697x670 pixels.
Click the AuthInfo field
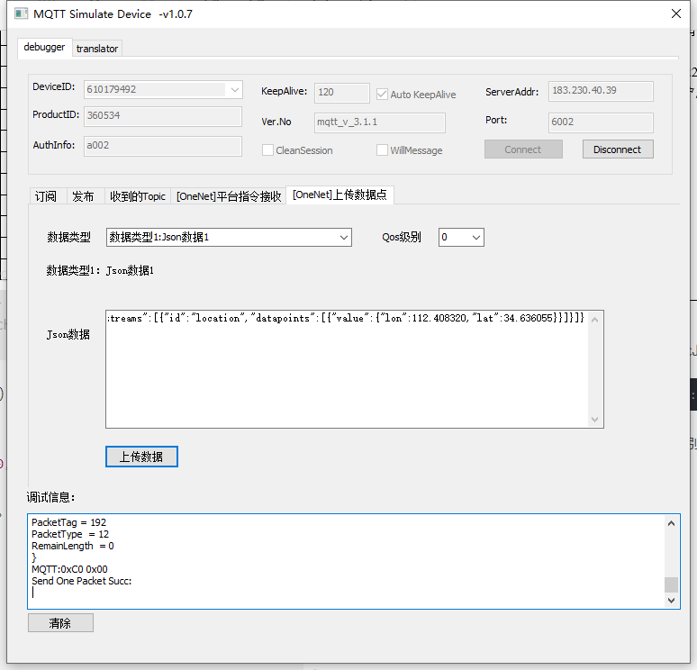point(163,145)
